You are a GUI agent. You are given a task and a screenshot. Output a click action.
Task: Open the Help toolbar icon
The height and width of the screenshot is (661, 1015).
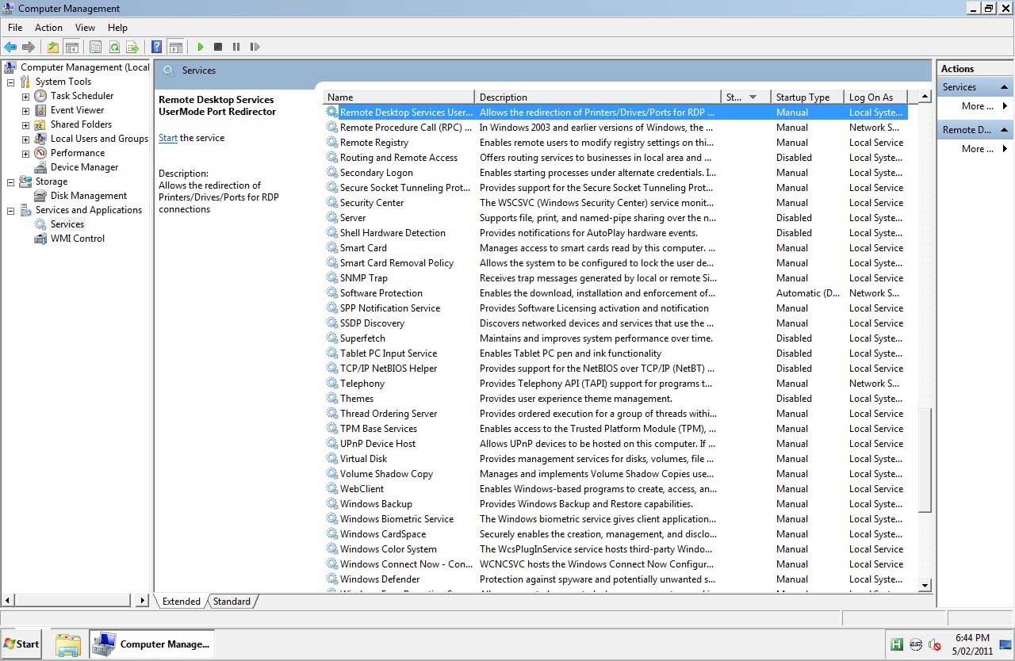coord(157,47)
